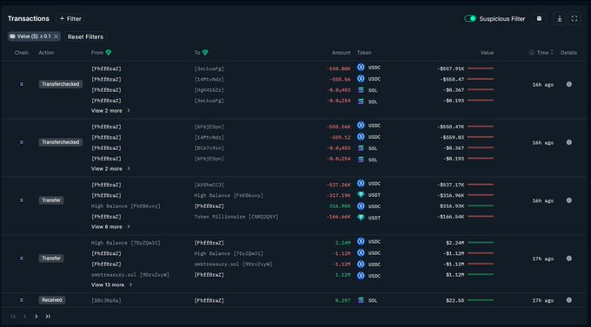Click USDC token icon on the -$667.91K line
591x327 pixels.
pos(361,68)
